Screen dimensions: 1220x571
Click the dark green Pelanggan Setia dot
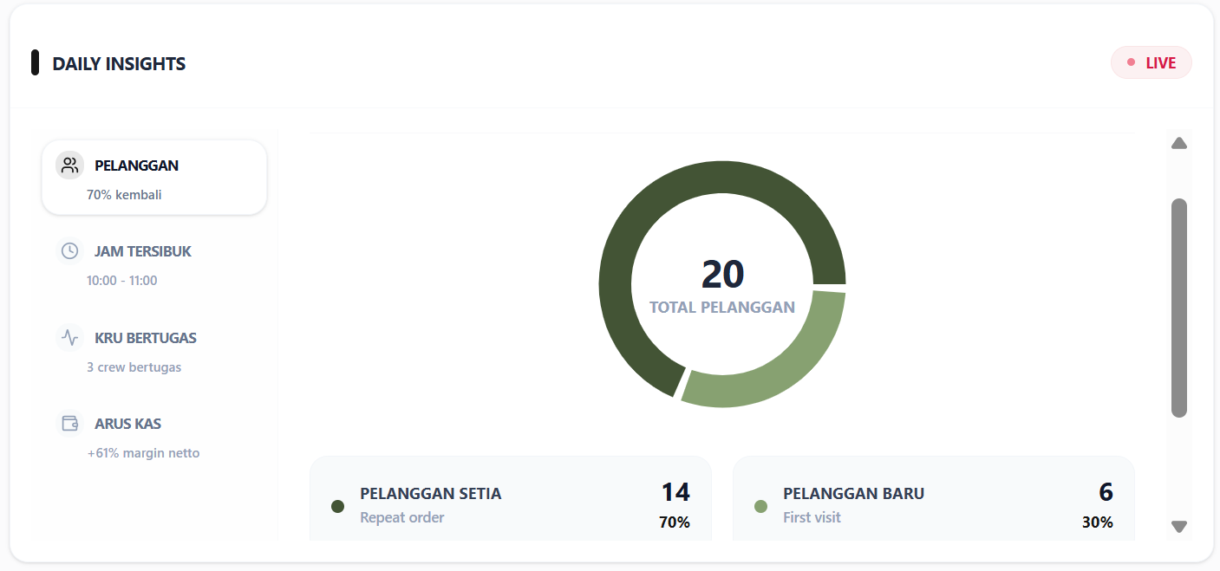coord(338,506)
